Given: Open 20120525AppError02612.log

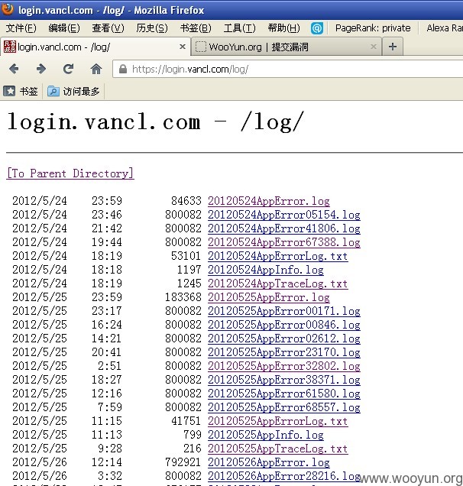Looking at the screenshot, I should tap(284, 339).
